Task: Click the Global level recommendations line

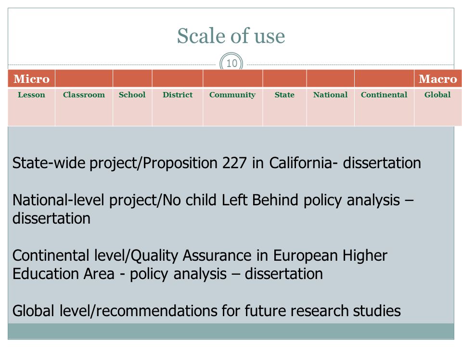Action: [206, 311]
